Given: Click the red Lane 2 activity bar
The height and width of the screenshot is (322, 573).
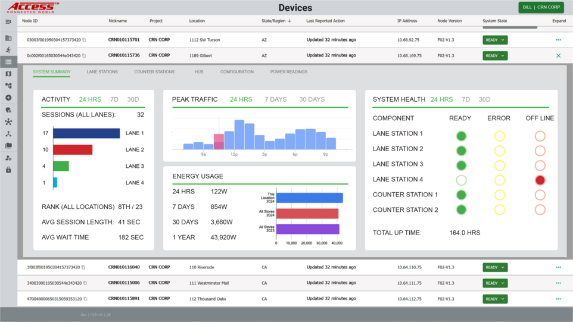Looking at the screenshot, I should pyautogui.click(x=73, y=149).
